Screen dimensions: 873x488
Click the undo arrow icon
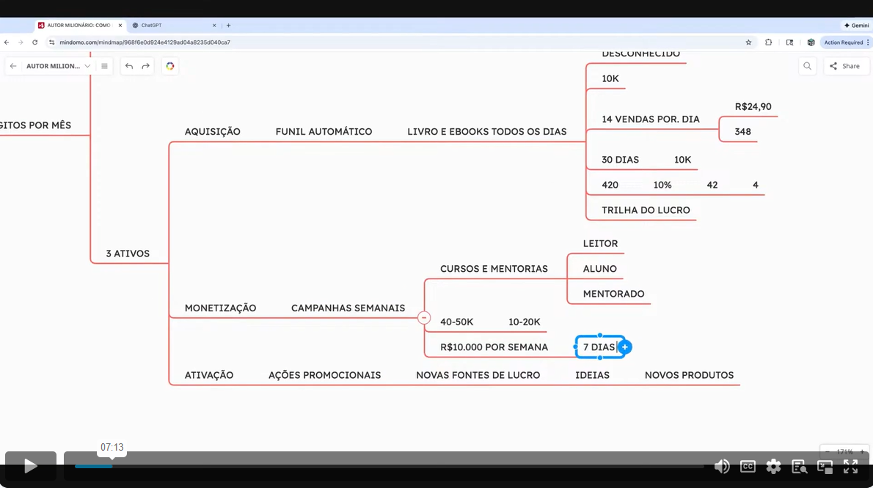[129, 66]
